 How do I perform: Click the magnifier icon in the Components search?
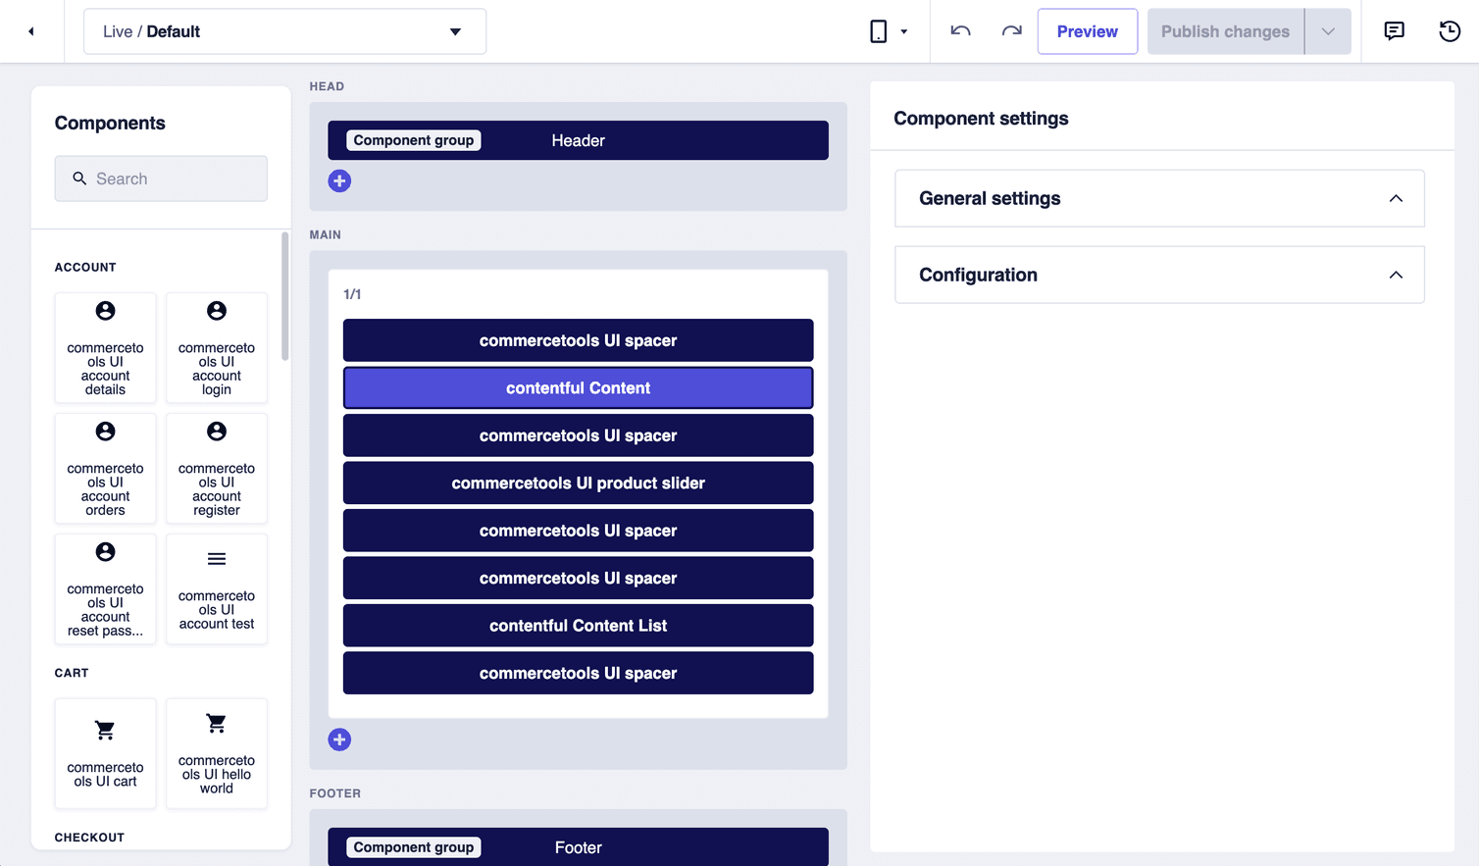click(x=79, y=178)
